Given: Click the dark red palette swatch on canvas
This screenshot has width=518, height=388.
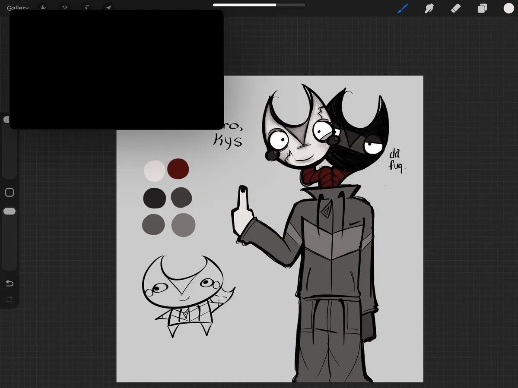Looking at the screenshot, I should pos(178,169).
